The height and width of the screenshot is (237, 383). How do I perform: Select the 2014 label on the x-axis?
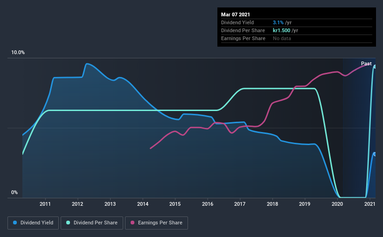(x=143, y=204)
